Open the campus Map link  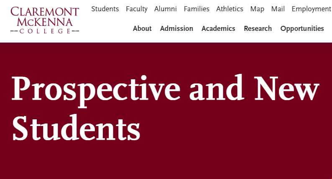coord(257,9)
